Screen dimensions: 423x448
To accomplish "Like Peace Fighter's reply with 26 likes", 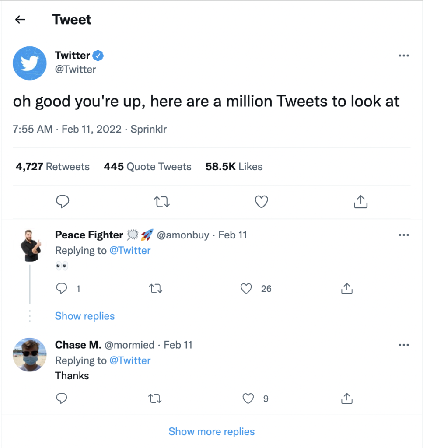I will pos(247,289).
